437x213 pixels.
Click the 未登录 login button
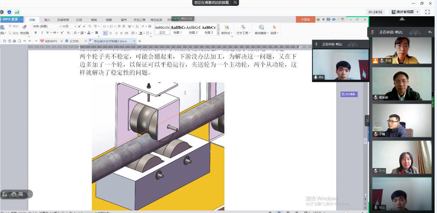tap(305, 20)
